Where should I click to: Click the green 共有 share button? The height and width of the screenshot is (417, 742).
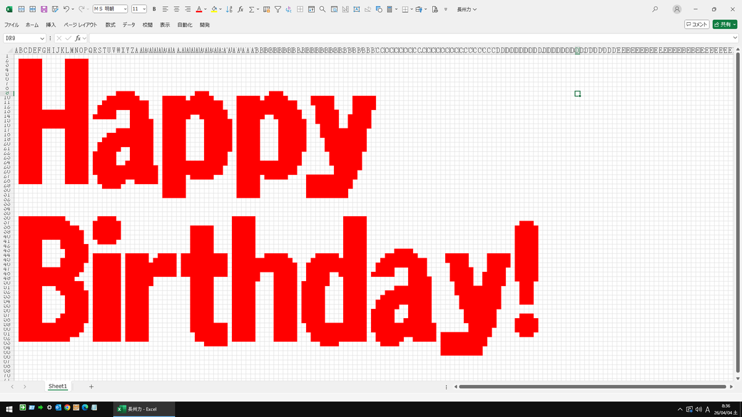click(725, 24)
